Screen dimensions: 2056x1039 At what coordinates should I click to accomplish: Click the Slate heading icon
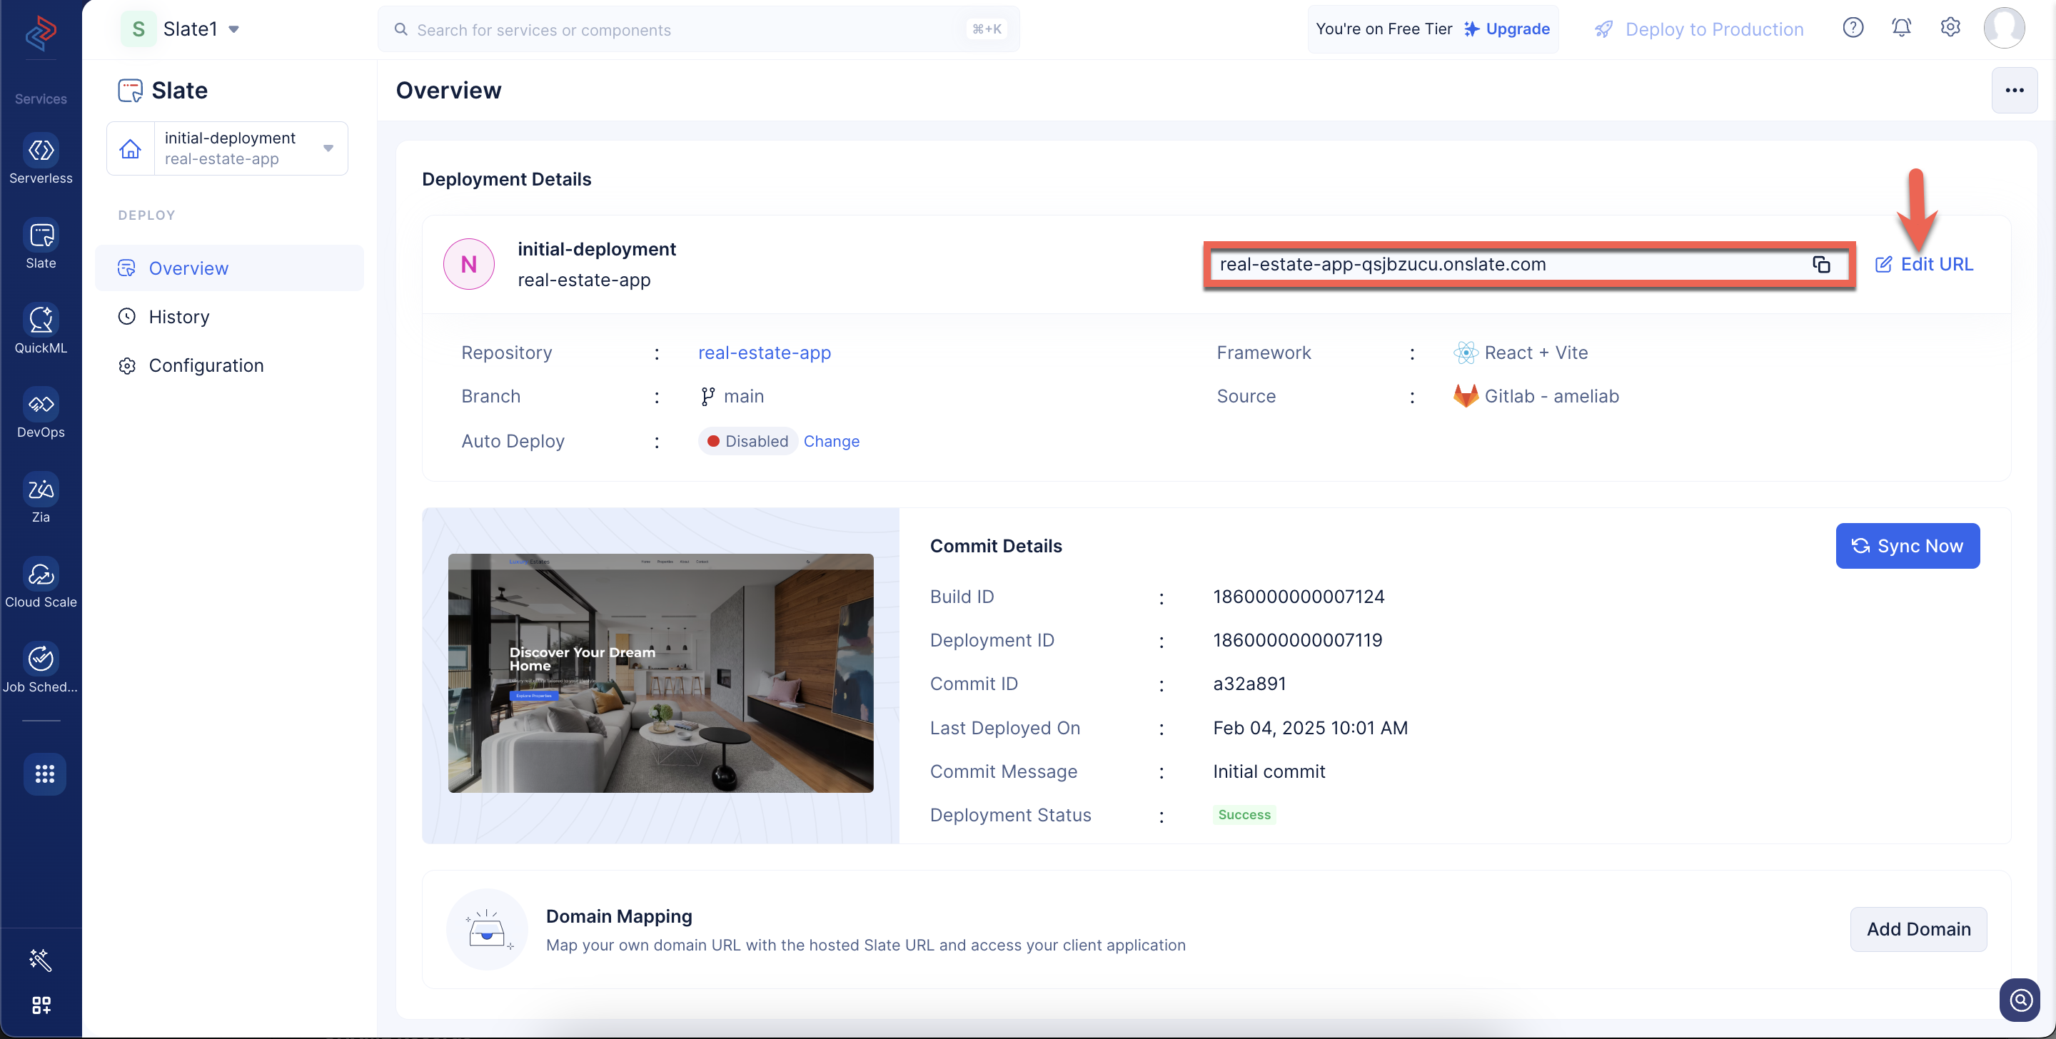tap(130, 90)
